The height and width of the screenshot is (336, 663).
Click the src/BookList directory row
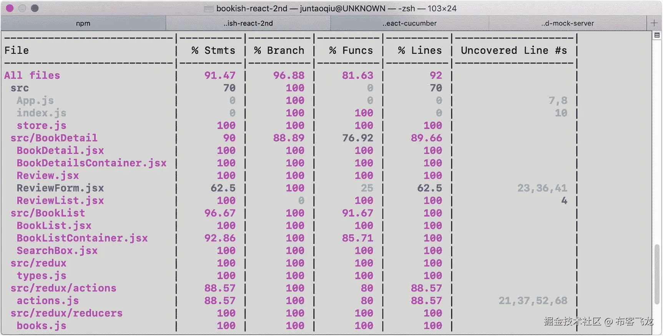[48, 213]
